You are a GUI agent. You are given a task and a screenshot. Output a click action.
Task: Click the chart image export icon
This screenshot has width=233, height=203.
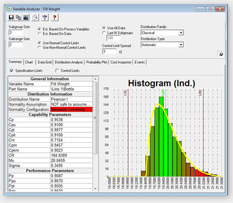coord(26,18)
